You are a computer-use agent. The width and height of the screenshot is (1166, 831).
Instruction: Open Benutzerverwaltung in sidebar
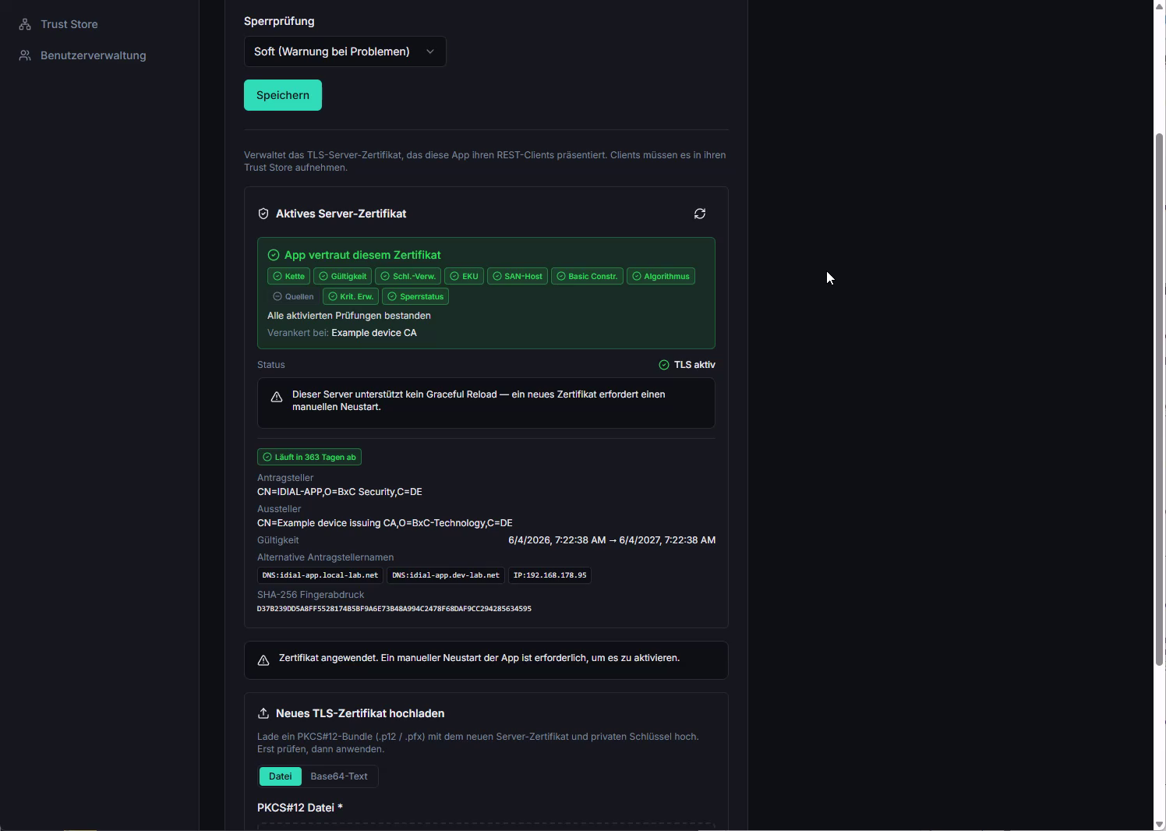(x=93, y=55)
